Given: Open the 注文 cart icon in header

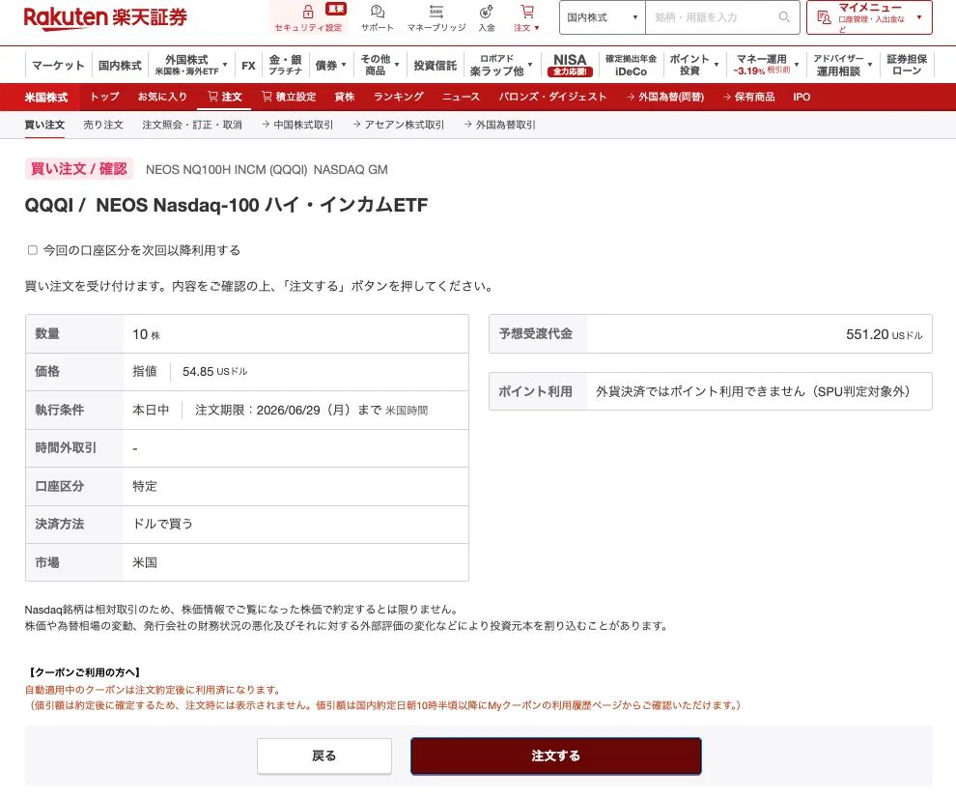Looking at the screenshot, I should pos(527,12).
